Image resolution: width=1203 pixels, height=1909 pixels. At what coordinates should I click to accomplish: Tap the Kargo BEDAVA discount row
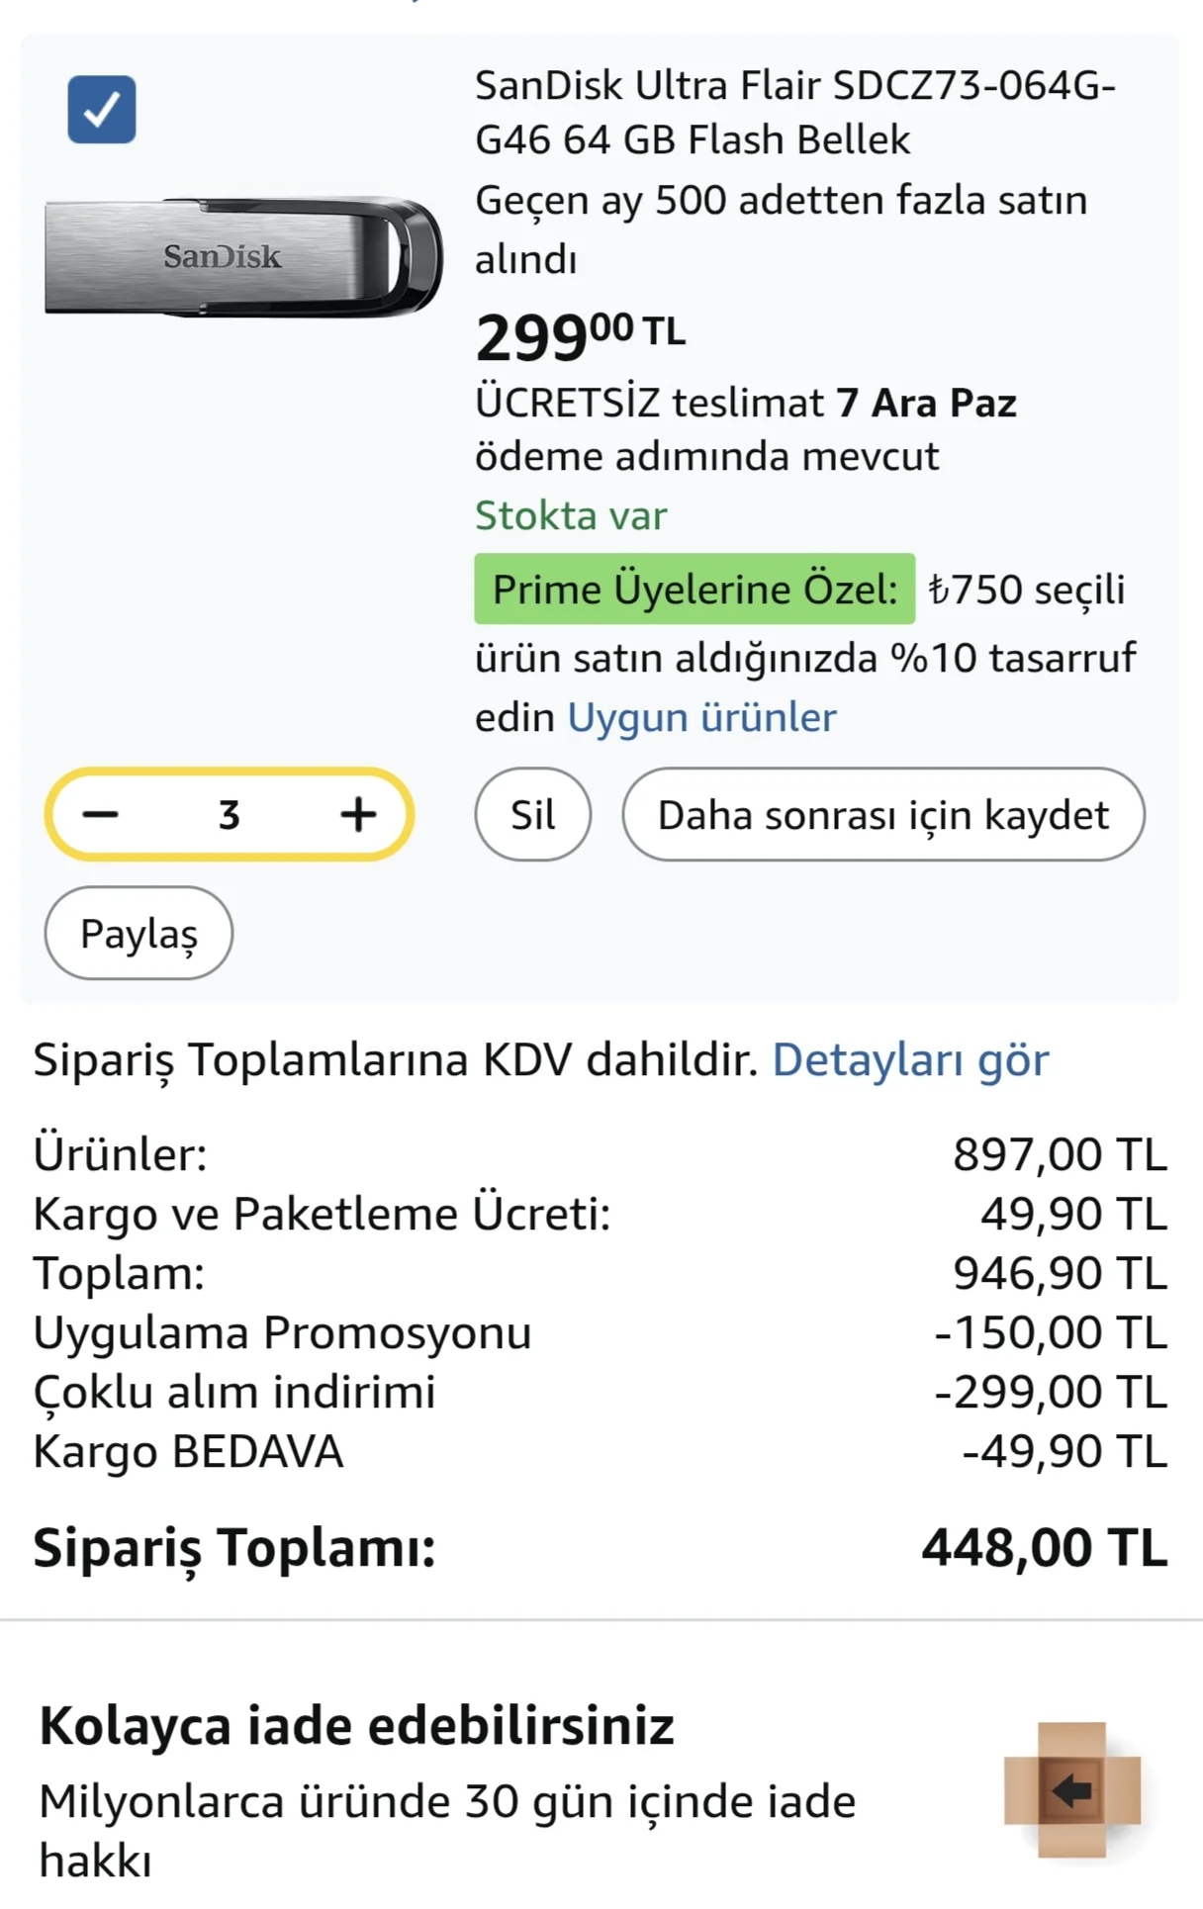(x=188, y=1451)
